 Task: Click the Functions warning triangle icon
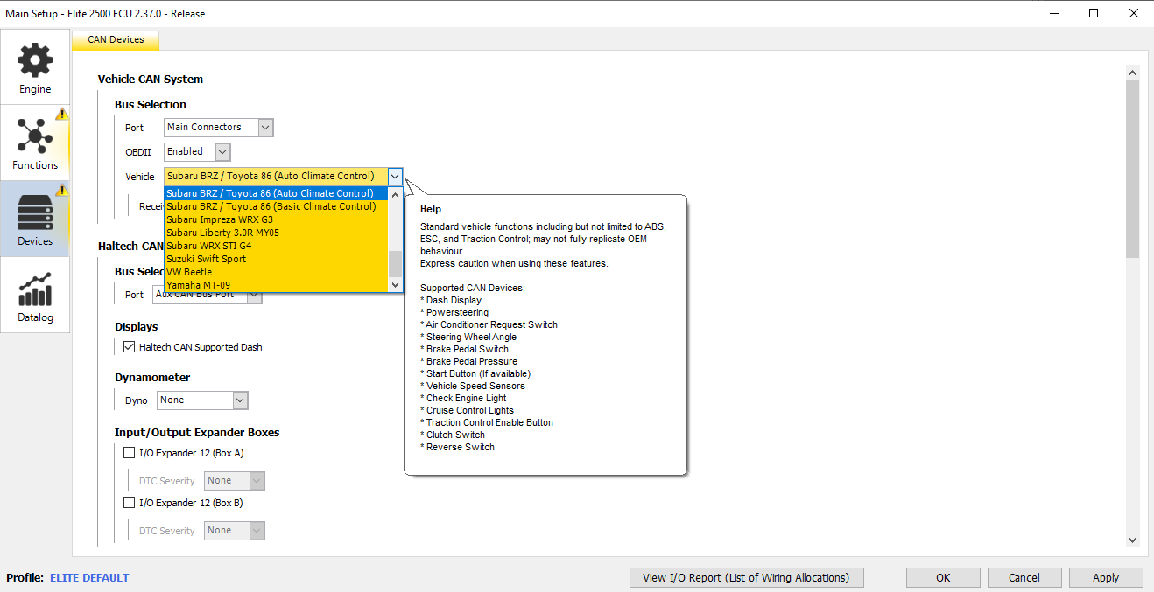pos(61,114)
